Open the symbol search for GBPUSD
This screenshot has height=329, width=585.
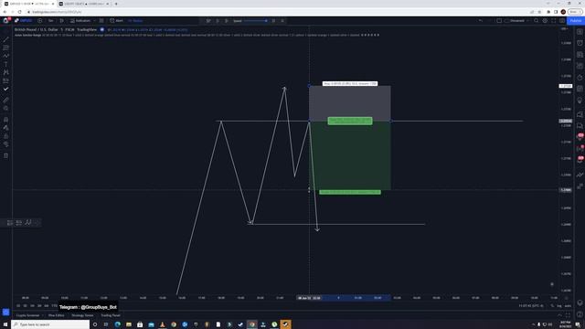(x=24, y=21)
